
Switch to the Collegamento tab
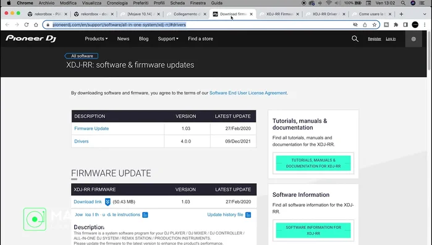pos(186,14)
